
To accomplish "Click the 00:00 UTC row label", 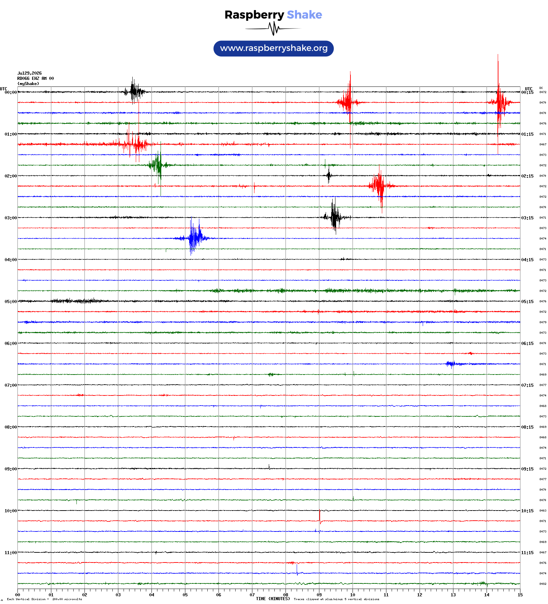I will [10, 92].
